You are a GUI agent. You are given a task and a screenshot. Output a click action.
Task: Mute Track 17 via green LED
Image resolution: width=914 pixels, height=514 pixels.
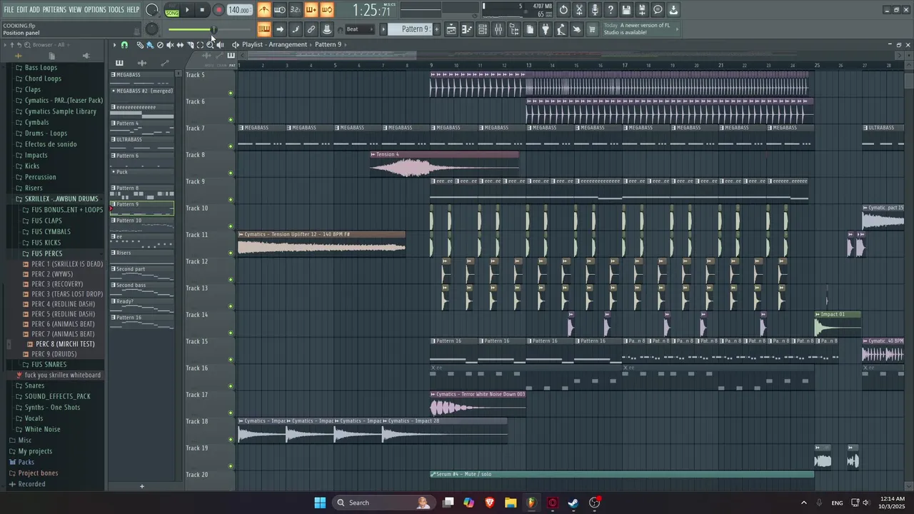[231, 413]
